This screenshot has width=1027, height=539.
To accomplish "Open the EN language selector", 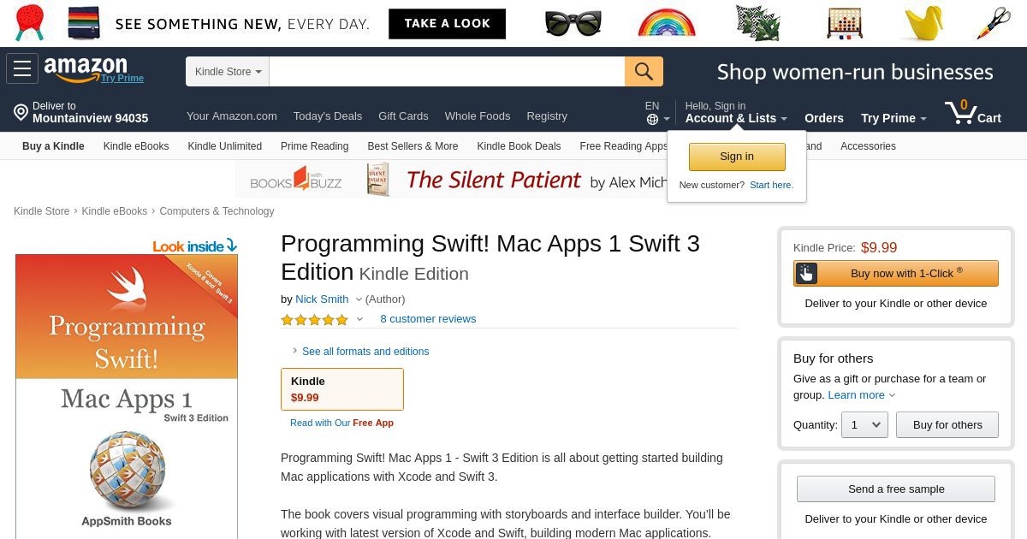I will coord(657,112).
